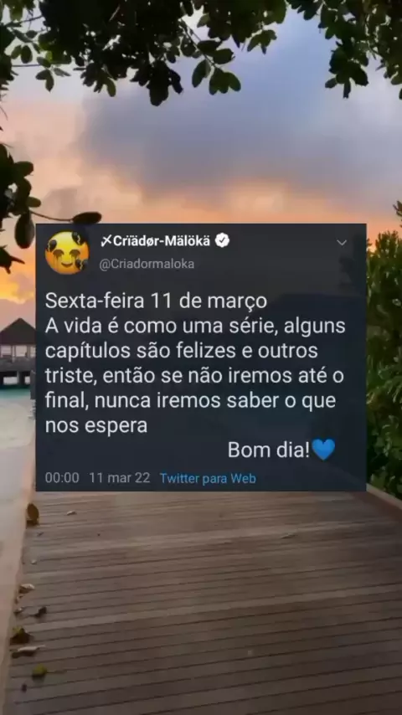Click the airplane symbol before the name

coord(106,241)
